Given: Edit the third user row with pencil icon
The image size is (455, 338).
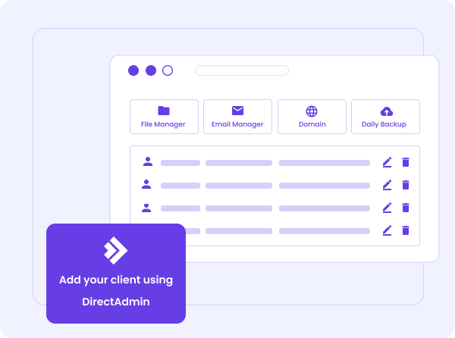Looking at the screenshot, I should click(387, 208).
